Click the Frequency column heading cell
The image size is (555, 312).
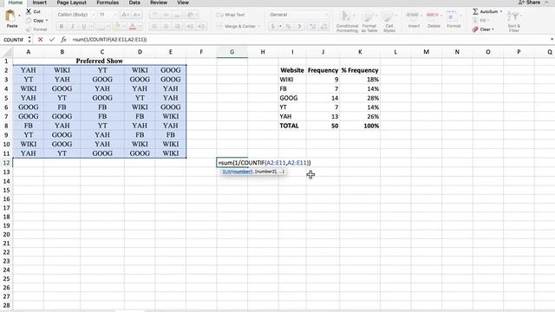(323, 70)
